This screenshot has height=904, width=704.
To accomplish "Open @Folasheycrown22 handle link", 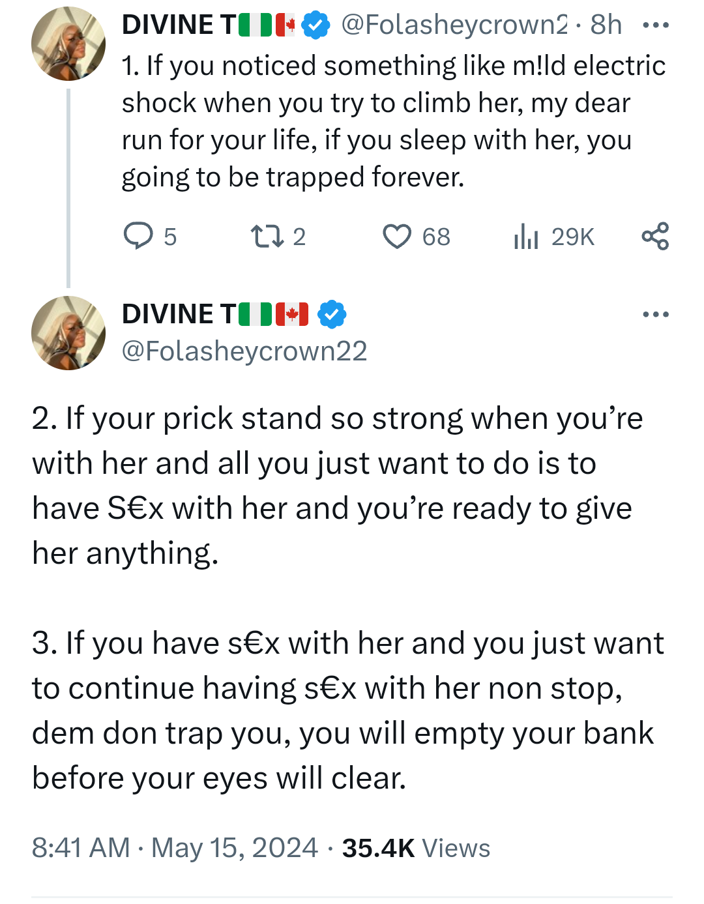I will 244,351.
